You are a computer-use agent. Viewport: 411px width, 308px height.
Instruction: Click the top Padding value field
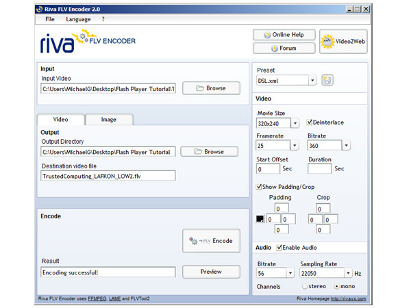pos(282,209)
